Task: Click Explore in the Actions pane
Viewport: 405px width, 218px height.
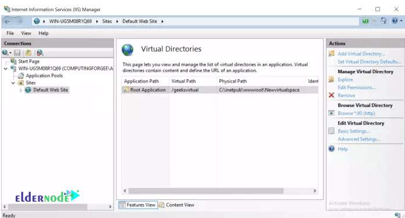Action: tap(345, 80)
